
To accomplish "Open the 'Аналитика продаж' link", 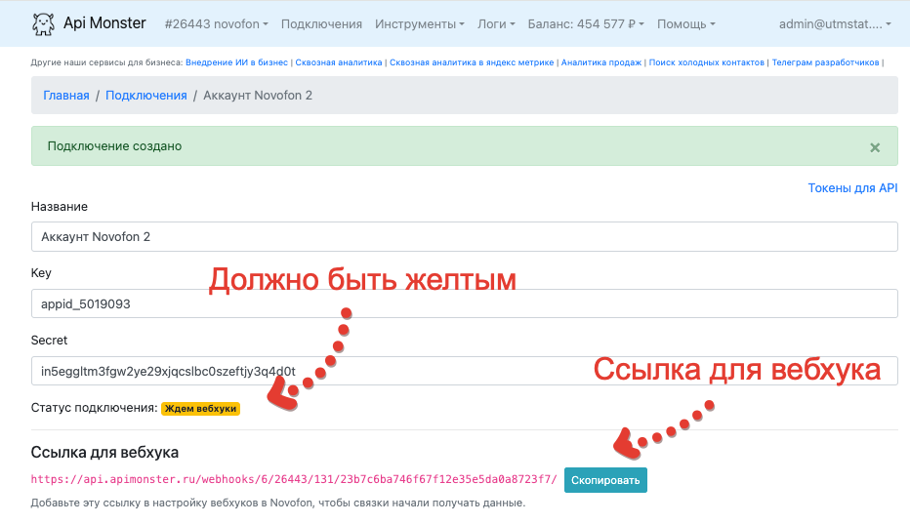I will click(x=601, y=62).
